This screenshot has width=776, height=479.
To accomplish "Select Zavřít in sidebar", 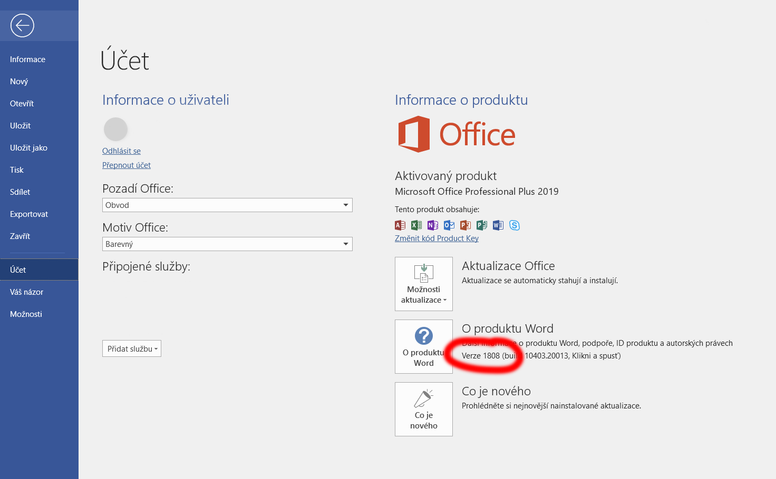I will tap(39, 236).
